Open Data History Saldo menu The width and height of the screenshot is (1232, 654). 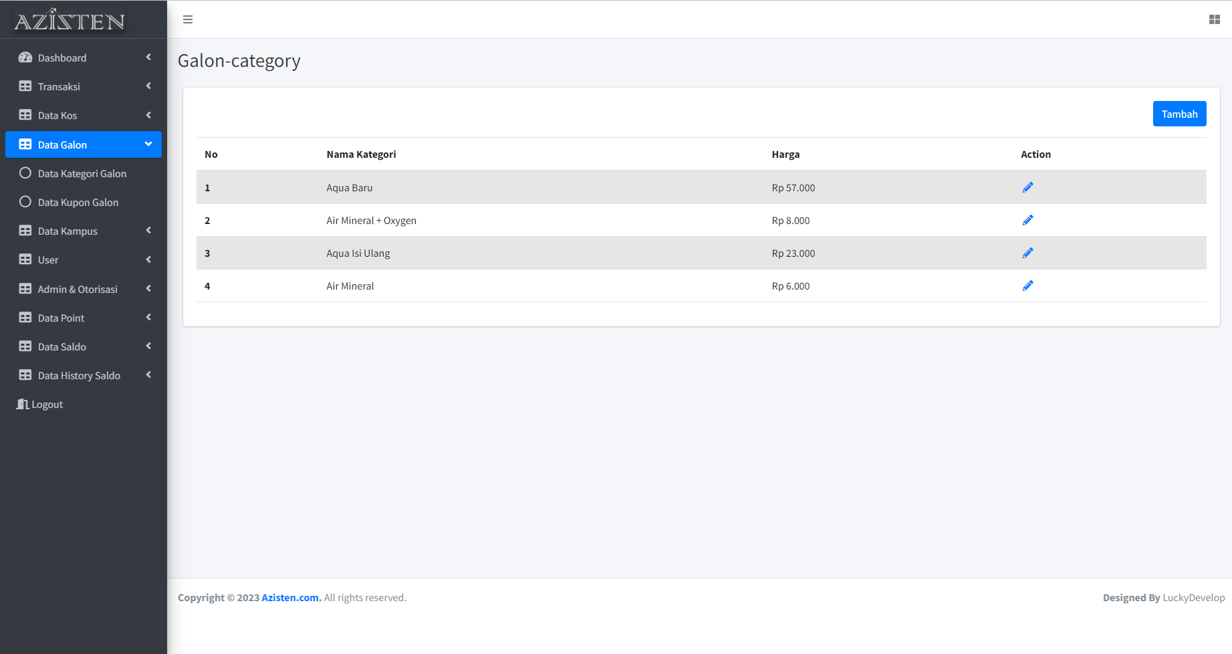pyautogui.click(x=79, y=375)
